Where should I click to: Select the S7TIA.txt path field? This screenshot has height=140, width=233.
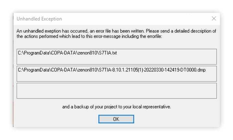pos(117,57)
